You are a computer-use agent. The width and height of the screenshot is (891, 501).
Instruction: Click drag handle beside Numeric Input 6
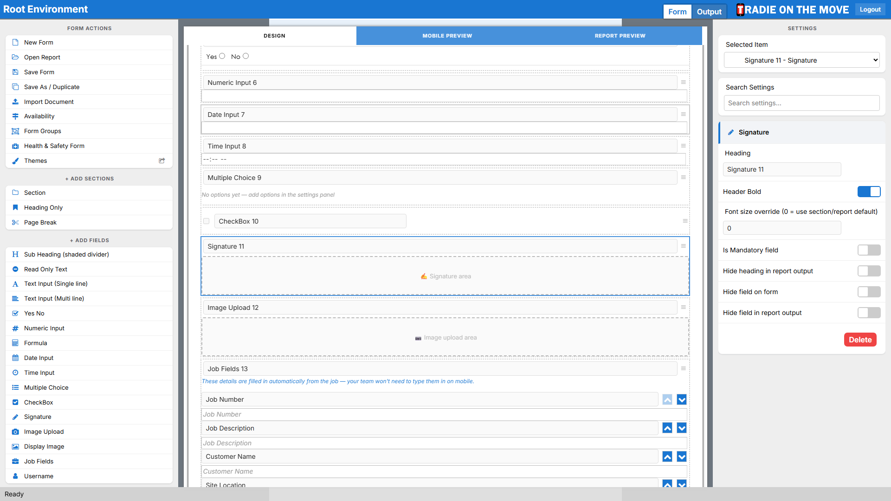pos(683,82)
